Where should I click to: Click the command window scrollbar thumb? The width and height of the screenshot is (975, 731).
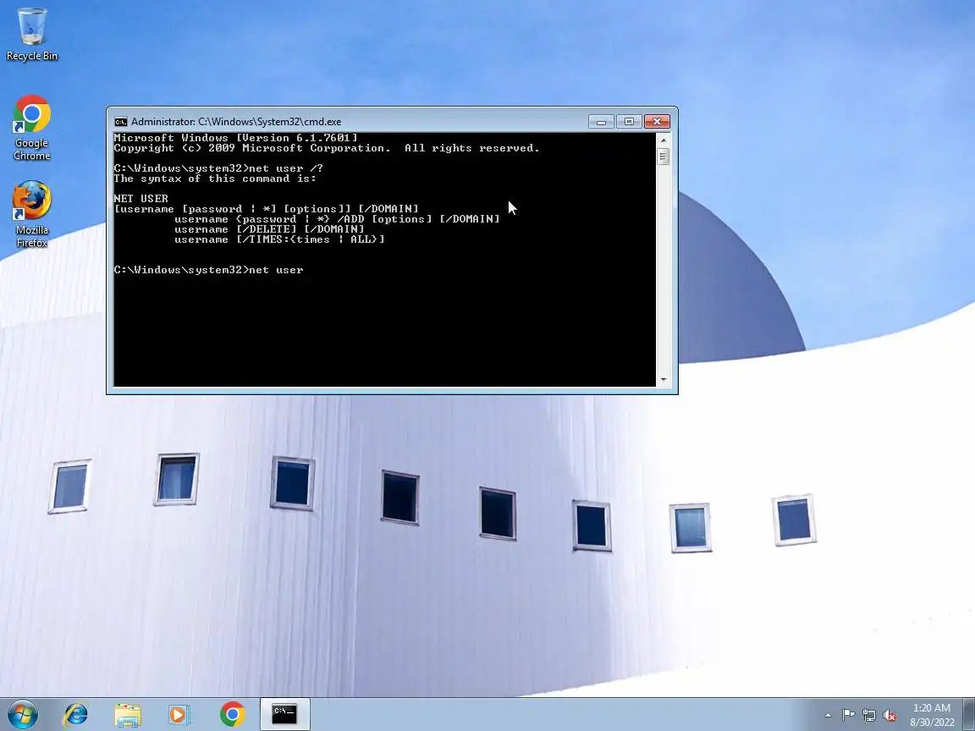point(664,157)
